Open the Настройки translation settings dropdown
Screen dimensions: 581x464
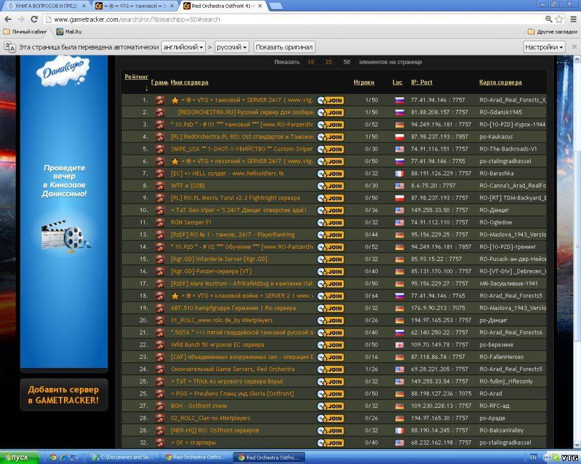(x=544, y=47)
